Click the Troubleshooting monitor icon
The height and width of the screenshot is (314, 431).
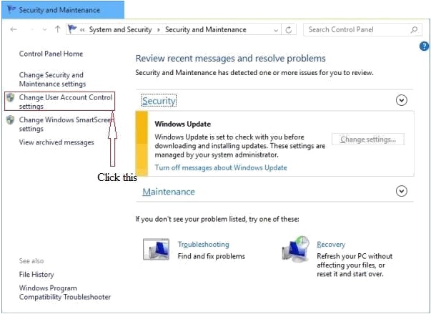click(156, 249)
